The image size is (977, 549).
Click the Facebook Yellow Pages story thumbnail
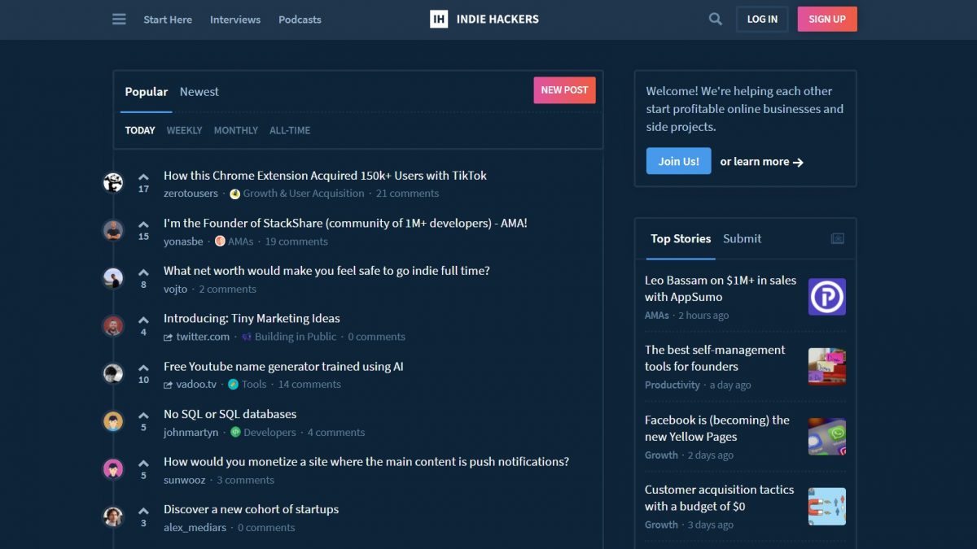tap(827, 437)
